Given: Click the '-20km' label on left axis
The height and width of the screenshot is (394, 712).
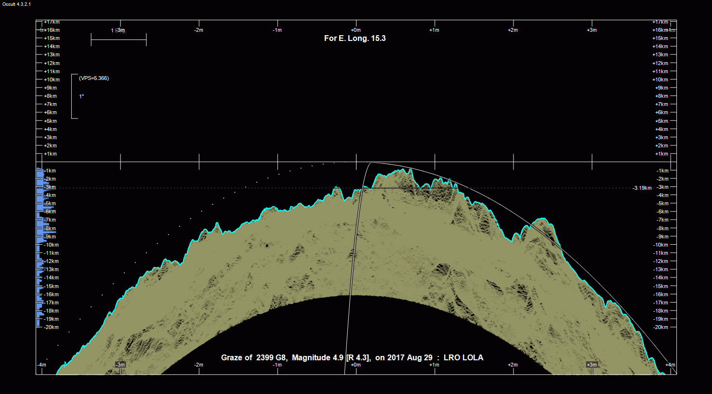Looking at the screenshot, I should point(51,327).
